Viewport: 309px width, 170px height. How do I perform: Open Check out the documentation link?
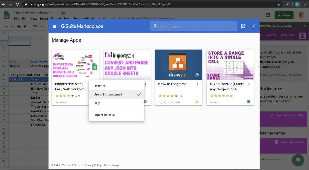click(280, 74)
